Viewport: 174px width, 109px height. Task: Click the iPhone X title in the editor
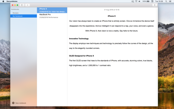tap(112, 16)
